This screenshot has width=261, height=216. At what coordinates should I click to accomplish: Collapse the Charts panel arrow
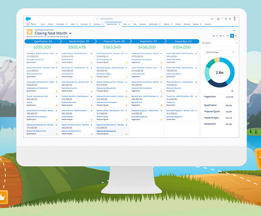pyautogui.click(x=236, y=43)
